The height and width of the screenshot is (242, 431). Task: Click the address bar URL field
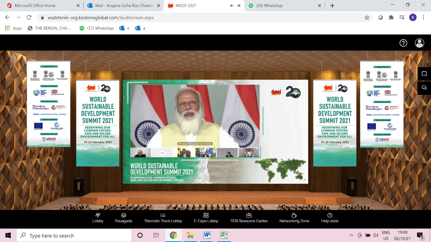click(x=204, y=17)
